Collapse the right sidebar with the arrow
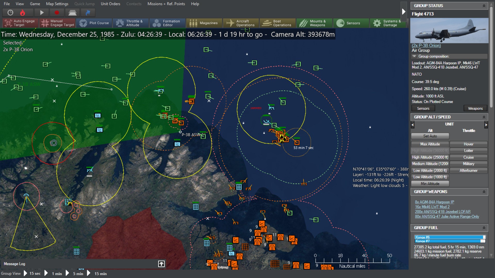 click(403, 11)
